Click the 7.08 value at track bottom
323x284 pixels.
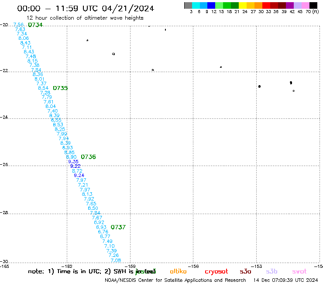116,260
